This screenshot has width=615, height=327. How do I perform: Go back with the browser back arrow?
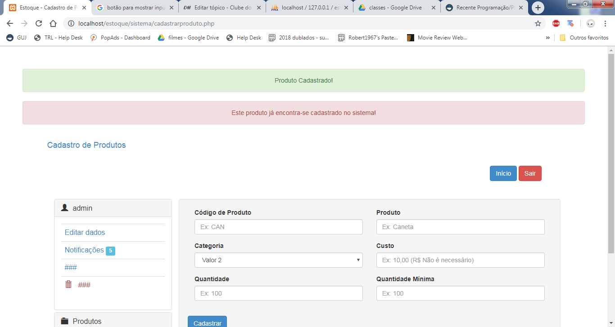point(10,23)
